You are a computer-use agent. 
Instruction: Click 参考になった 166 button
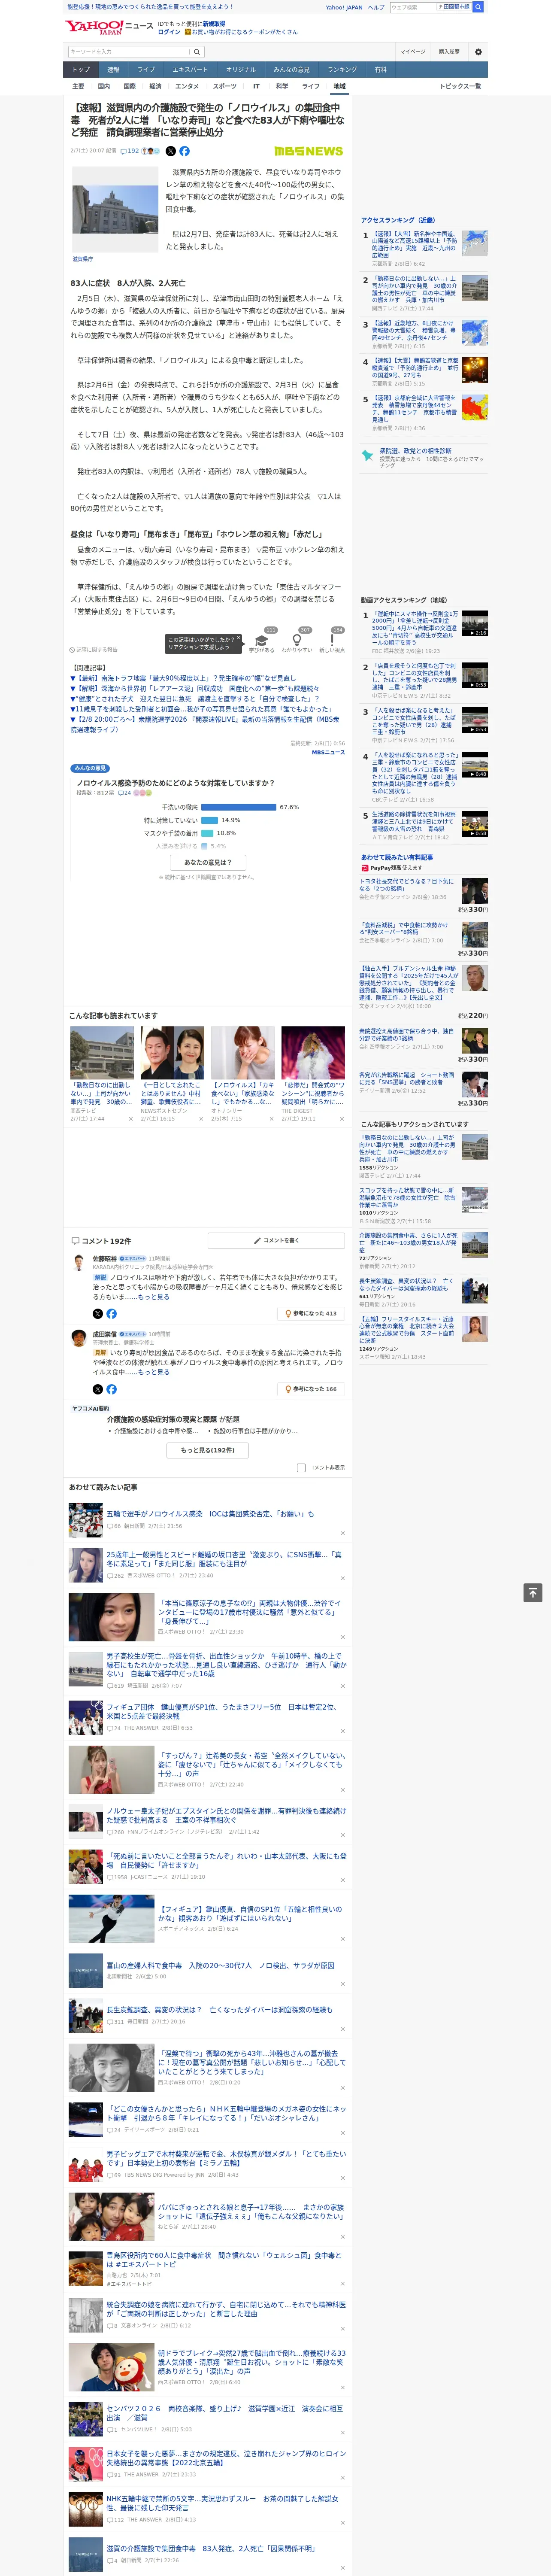click(x=311, y=1389)
